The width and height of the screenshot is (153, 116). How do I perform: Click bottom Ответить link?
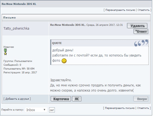click(143, 108)
